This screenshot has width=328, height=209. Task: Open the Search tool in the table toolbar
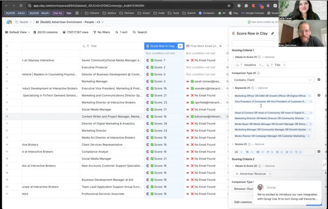[140, 32]
